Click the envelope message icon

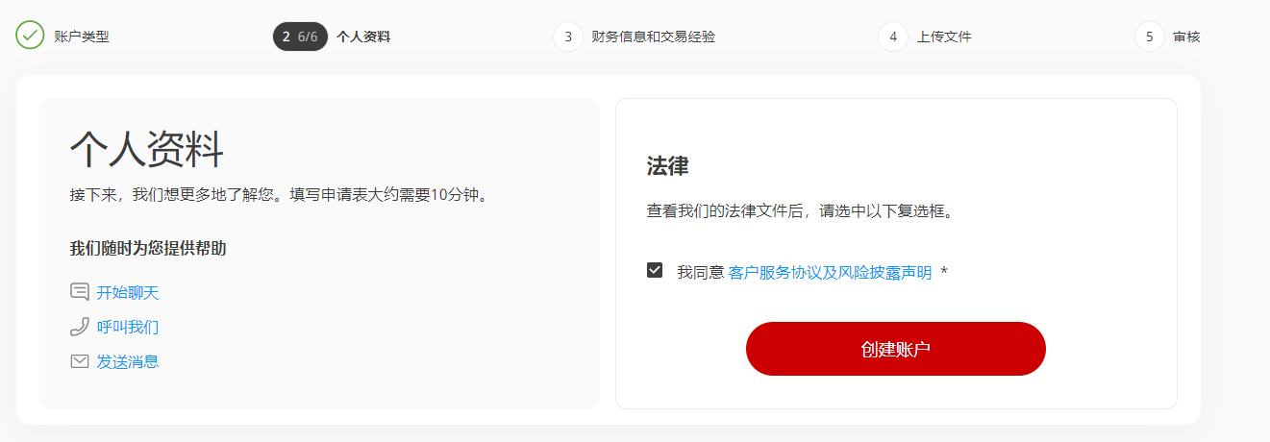click(80, 361)
